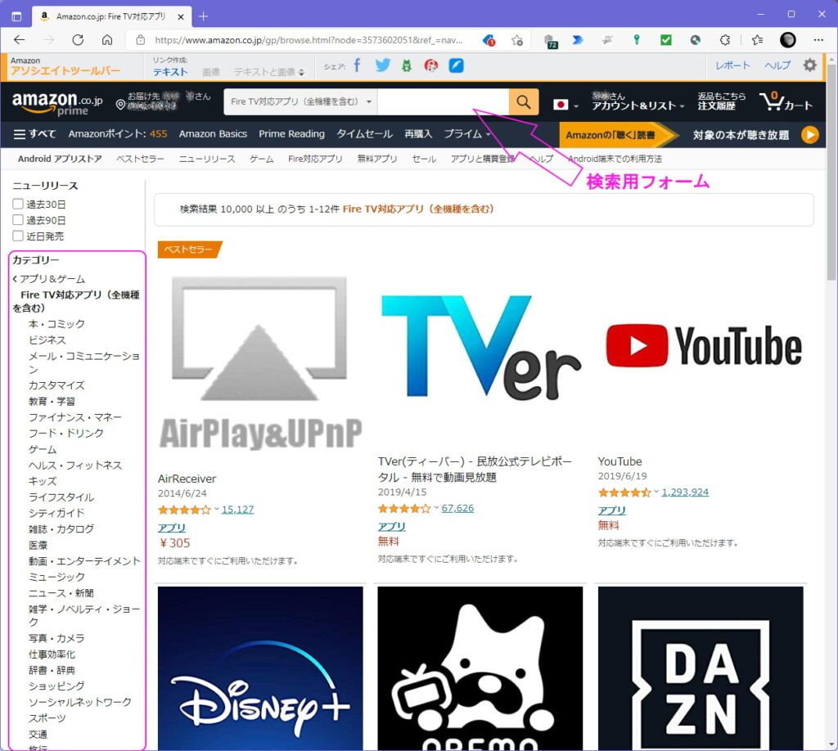The image size is (838, 751).
Task: Click the page vertical scrollbar
Action: (x=831, y=172)
